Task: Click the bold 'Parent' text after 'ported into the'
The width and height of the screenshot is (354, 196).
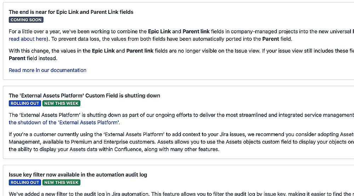Action: 270,39
